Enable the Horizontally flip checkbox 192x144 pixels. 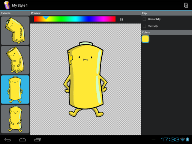coord(144,19)
